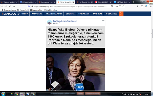The image size is (153, 96).
Task: Show sidebars icon in toolbar
Action: (x=142, y=6)
